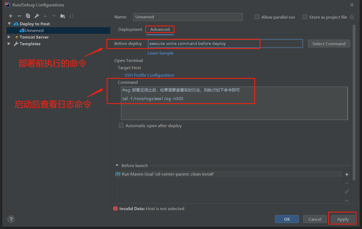Open the Store as project file settings gear
Viewport: 362px width, 229px height.
[x=352, y=17]
